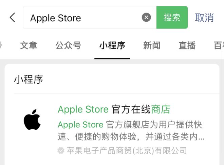Switch to the 公众号 tab
This screenshot has width=224, height=165.
pos(68,45)
